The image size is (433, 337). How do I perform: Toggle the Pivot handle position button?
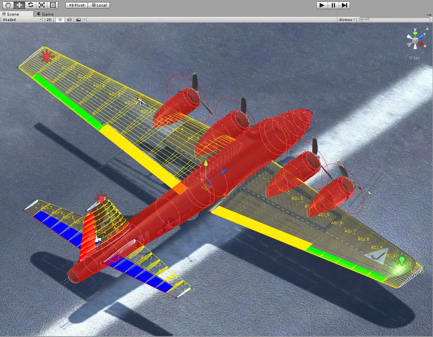(76, 5)
